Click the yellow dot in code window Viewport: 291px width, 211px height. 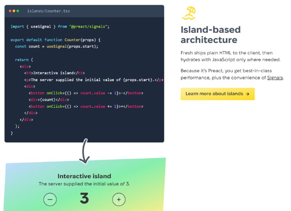[x=14, y=11]
